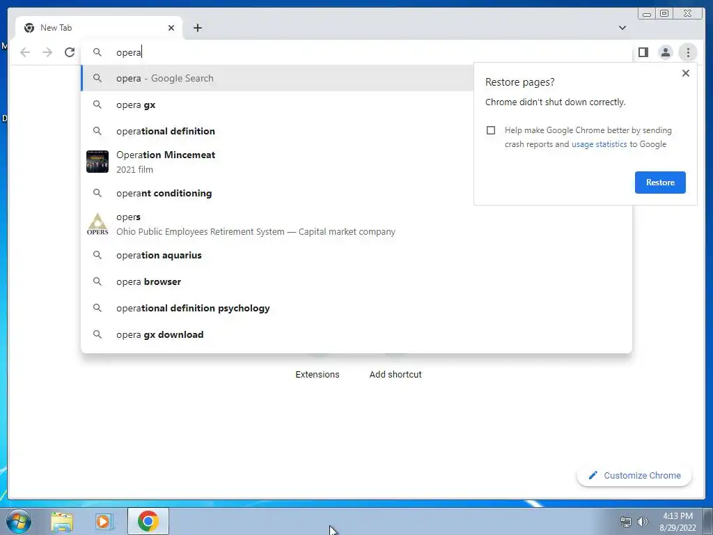
Task: Click the magnifier icon beside 'opera browser'
Action: coord(97,281)
